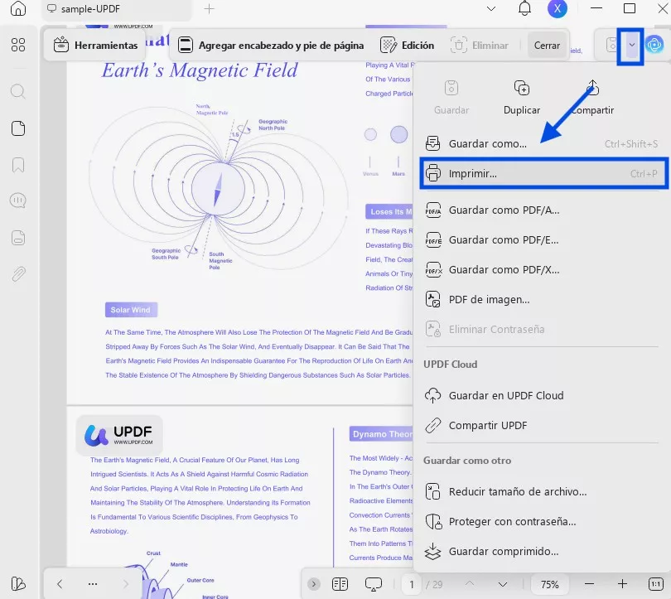Start slideshow presentation mode icon
This screenshot has height=599, width=671.
tap(373, 584)
